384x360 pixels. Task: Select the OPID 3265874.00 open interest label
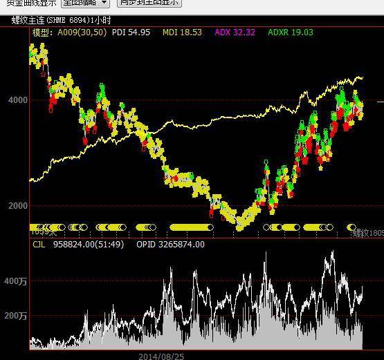170,245
